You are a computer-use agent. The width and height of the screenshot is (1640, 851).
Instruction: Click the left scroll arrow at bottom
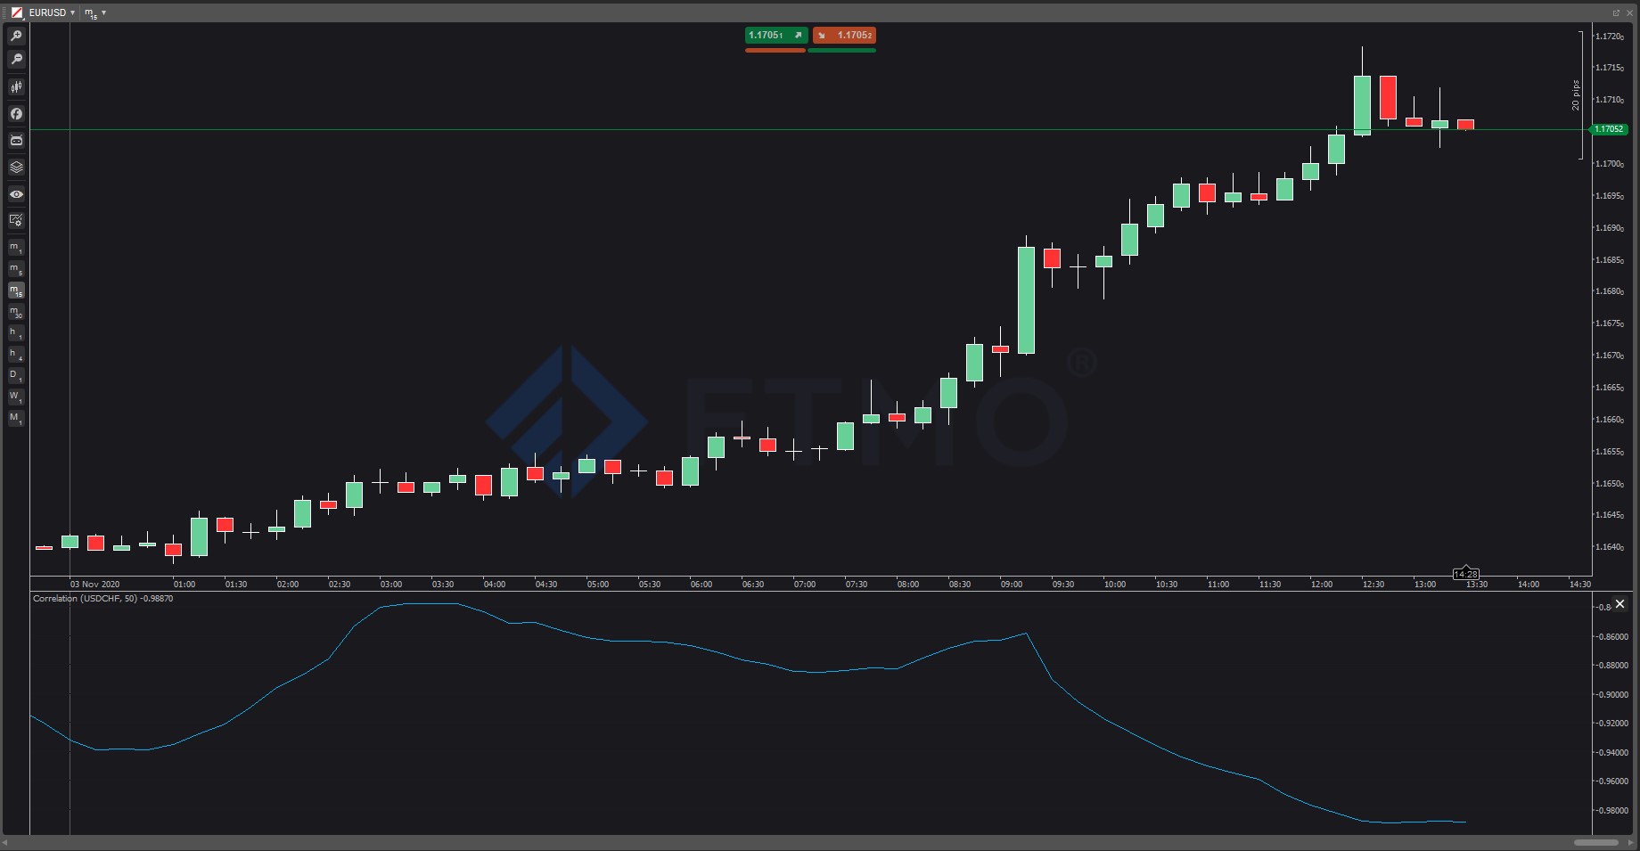(5, 842)
